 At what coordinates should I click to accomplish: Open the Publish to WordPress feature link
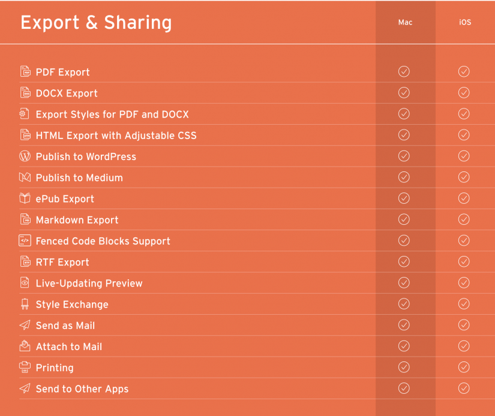click(87, 156)
